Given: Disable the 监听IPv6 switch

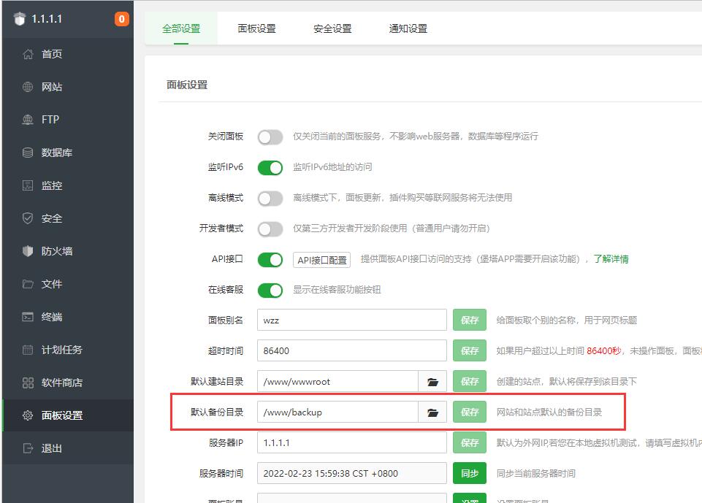Looking at the screenshot, I should coord(270,168).
